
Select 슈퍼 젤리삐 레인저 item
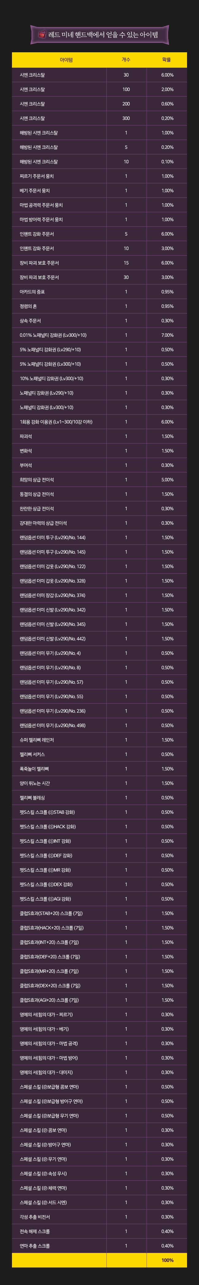click(x=37, y=740)
